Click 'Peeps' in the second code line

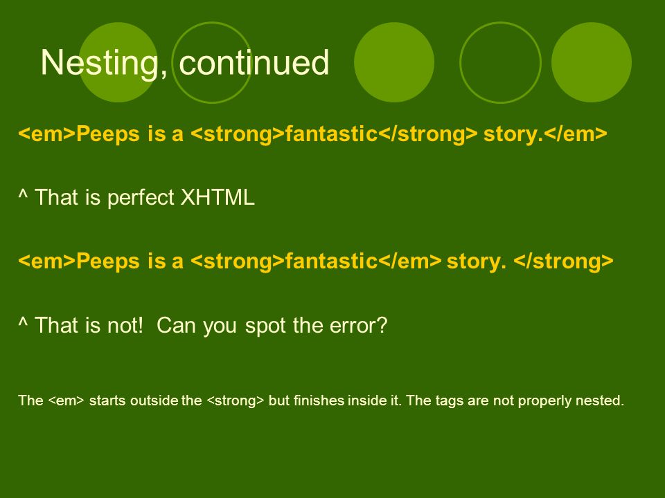(108, 261)
